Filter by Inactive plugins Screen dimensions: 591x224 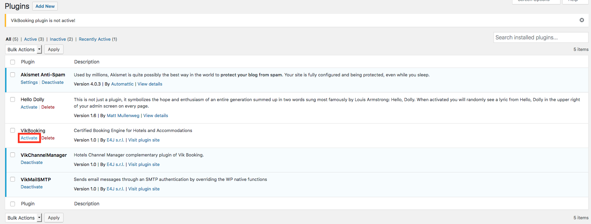(58, 39)
